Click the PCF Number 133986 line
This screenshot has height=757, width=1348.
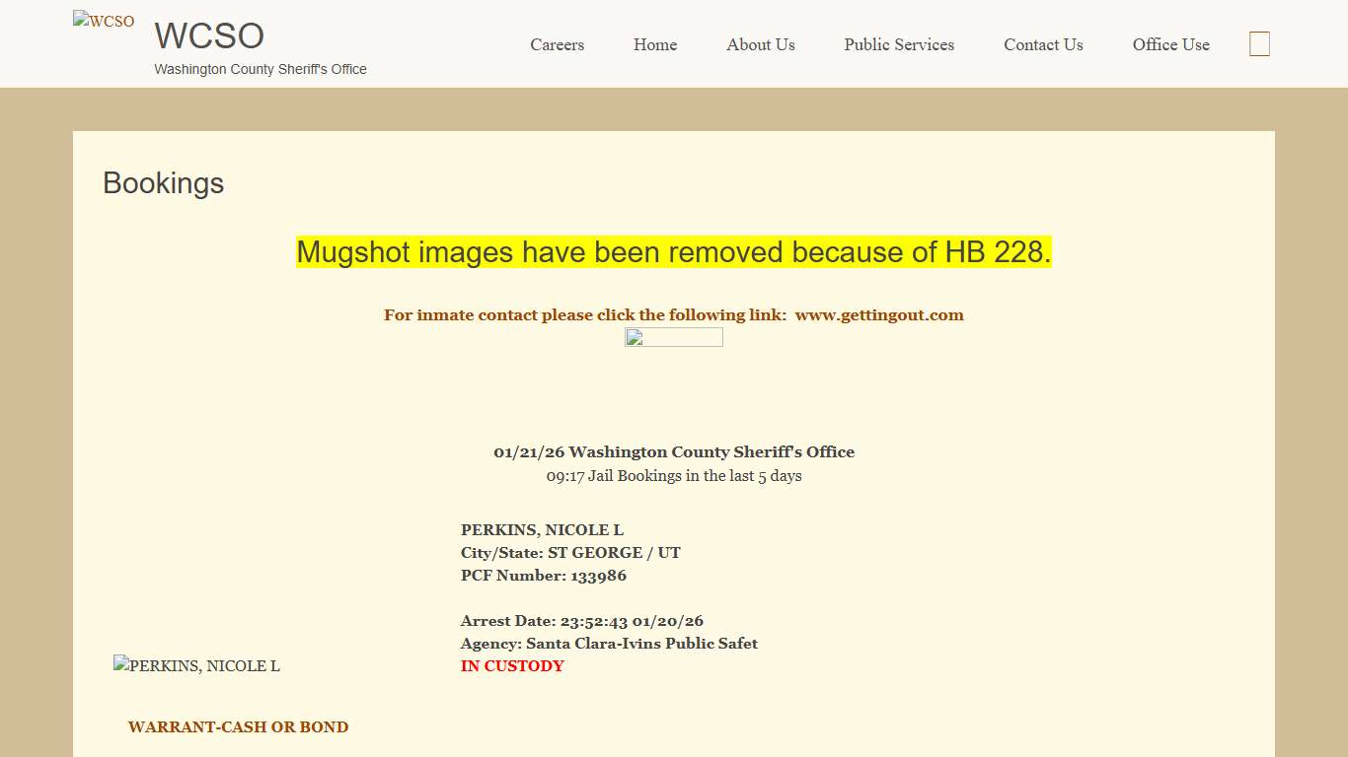click(x=543, y=576)
